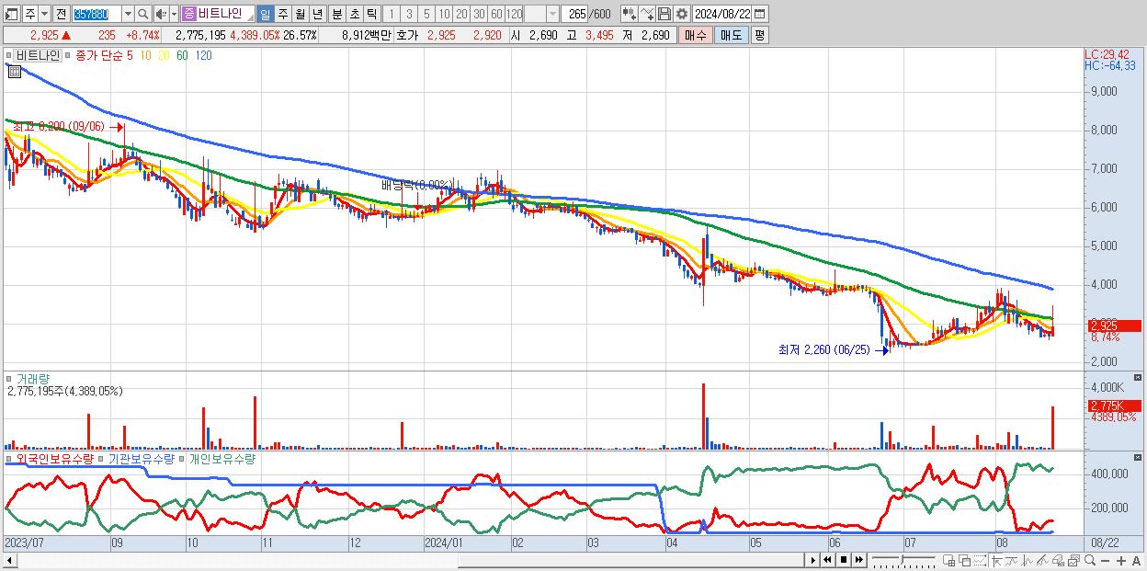This screenshot has width=1147, height=571.
Task: Switch to yearly 년 chart period
Action: pos(317,14)
